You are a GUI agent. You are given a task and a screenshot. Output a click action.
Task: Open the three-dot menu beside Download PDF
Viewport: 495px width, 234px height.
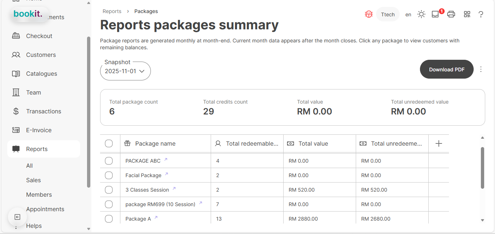tap(481, 69)
